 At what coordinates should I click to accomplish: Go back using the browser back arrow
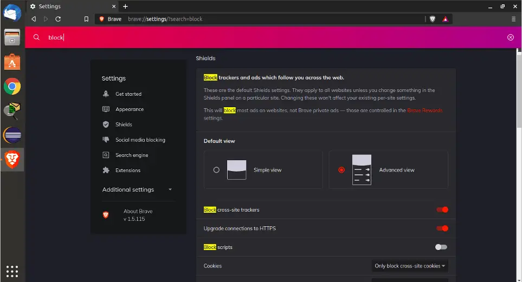(x=34, y=19)
